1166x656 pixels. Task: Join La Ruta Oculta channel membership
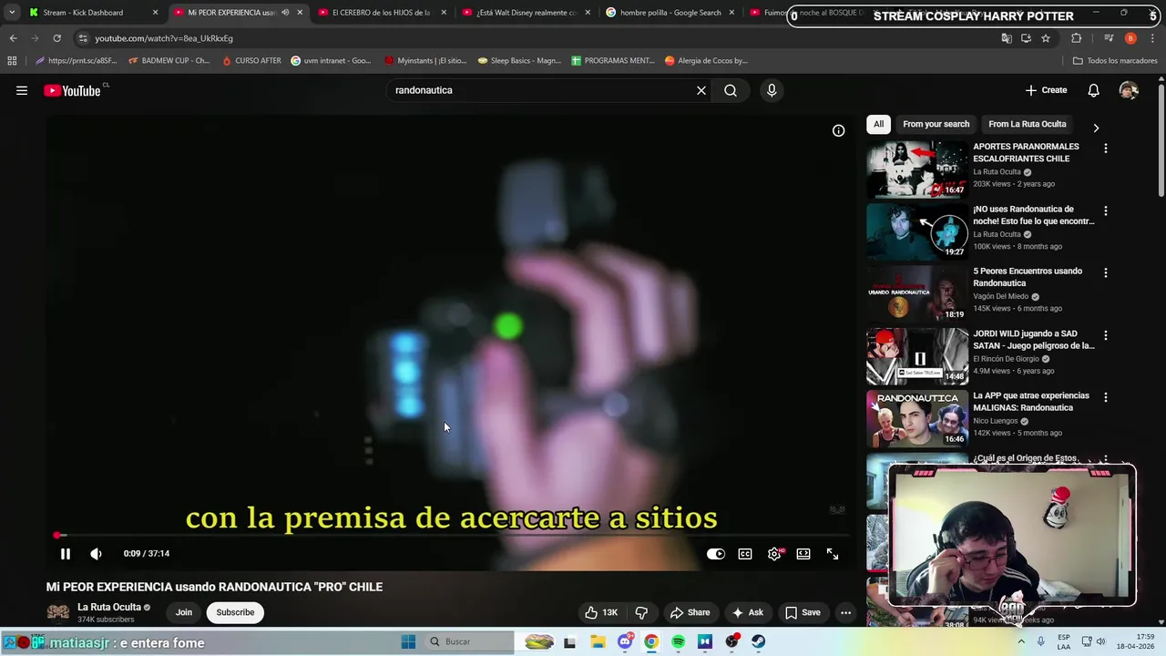click(x=184, y=612)
